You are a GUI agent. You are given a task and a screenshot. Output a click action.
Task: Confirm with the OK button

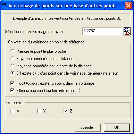click(117, 127)
